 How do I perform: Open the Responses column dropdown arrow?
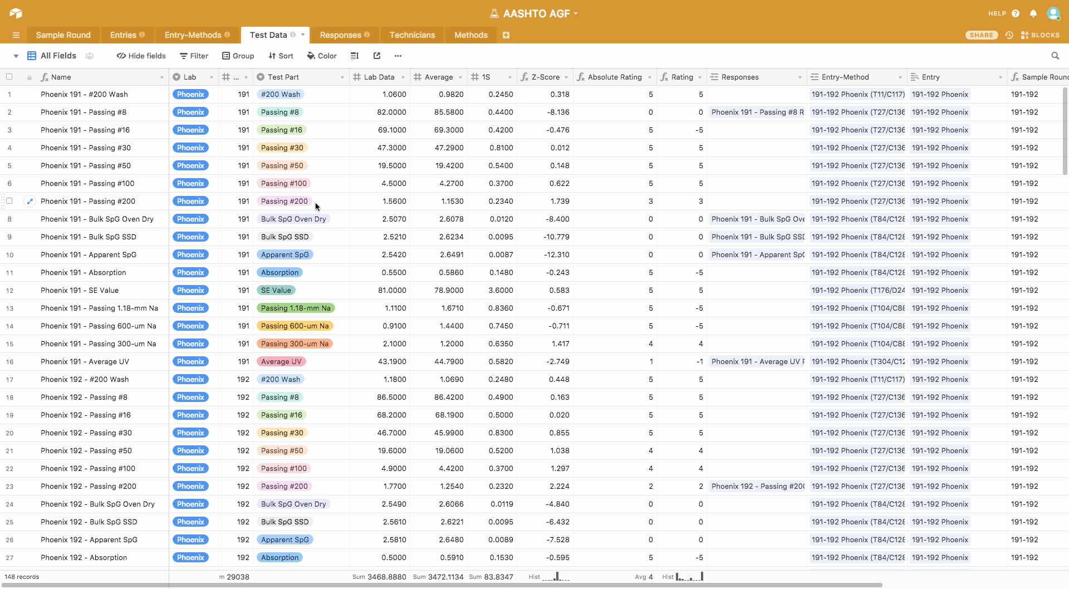[x=800, y=77]
